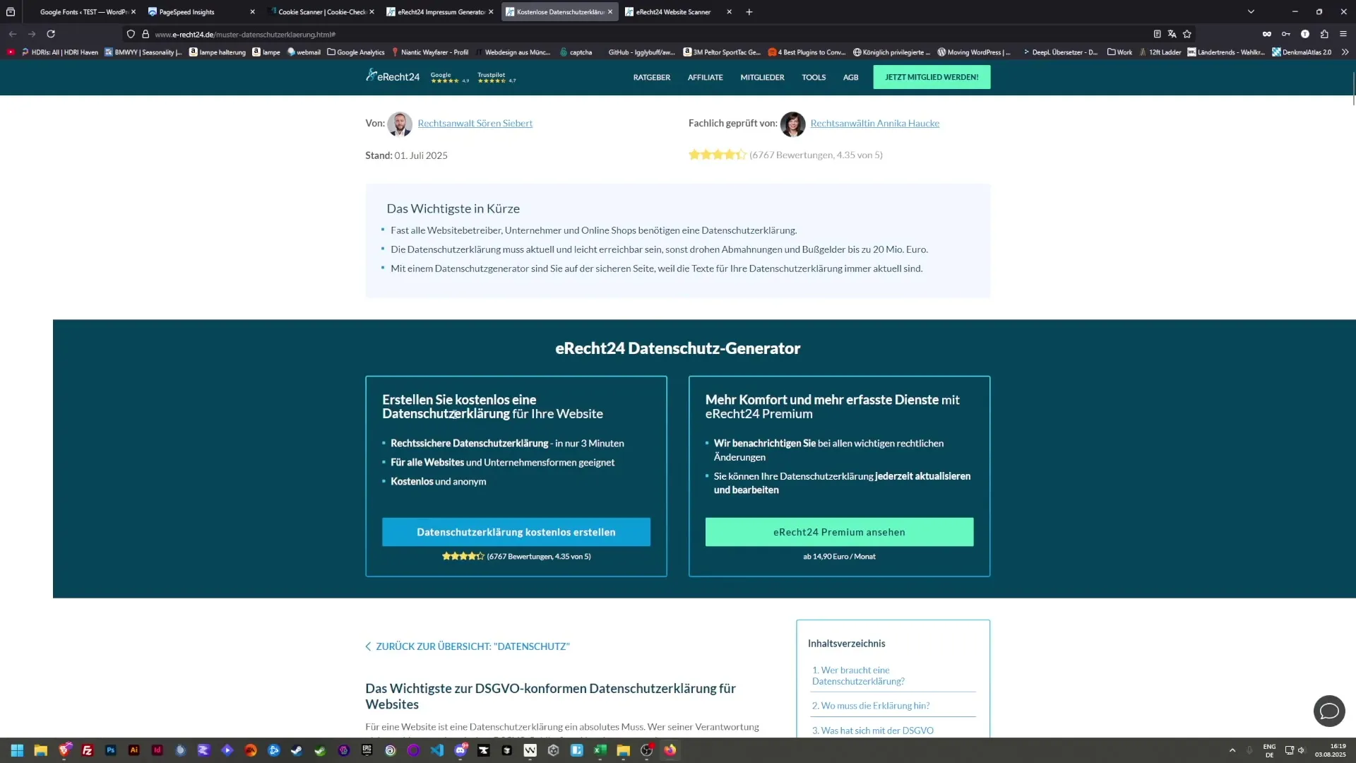This screenshot has width=1356, height=763.
Task: Launch FileZilla from the taskbar
Action: coord(88,750)
